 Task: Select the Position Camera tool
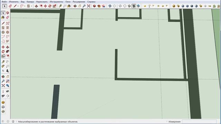[3, 91]
